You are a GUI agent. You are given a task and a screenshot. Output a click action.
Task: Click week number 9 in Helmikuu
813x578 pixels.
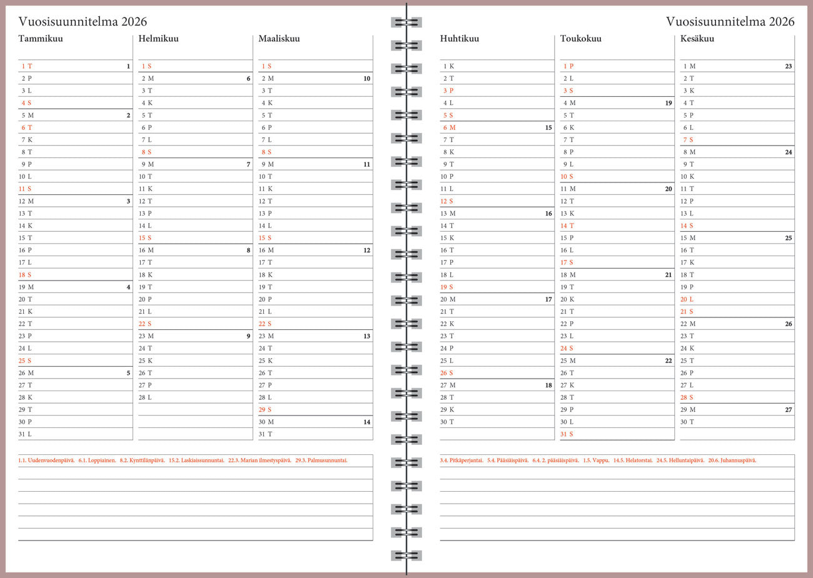[x=248, y=336]
